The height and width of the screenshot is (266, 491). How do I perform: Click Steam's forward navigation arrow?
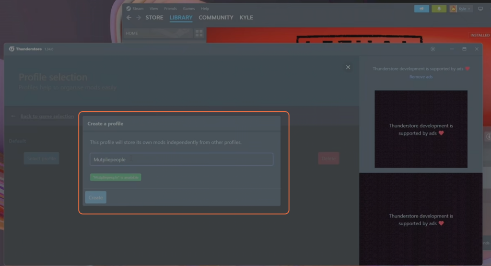(139, 18)
